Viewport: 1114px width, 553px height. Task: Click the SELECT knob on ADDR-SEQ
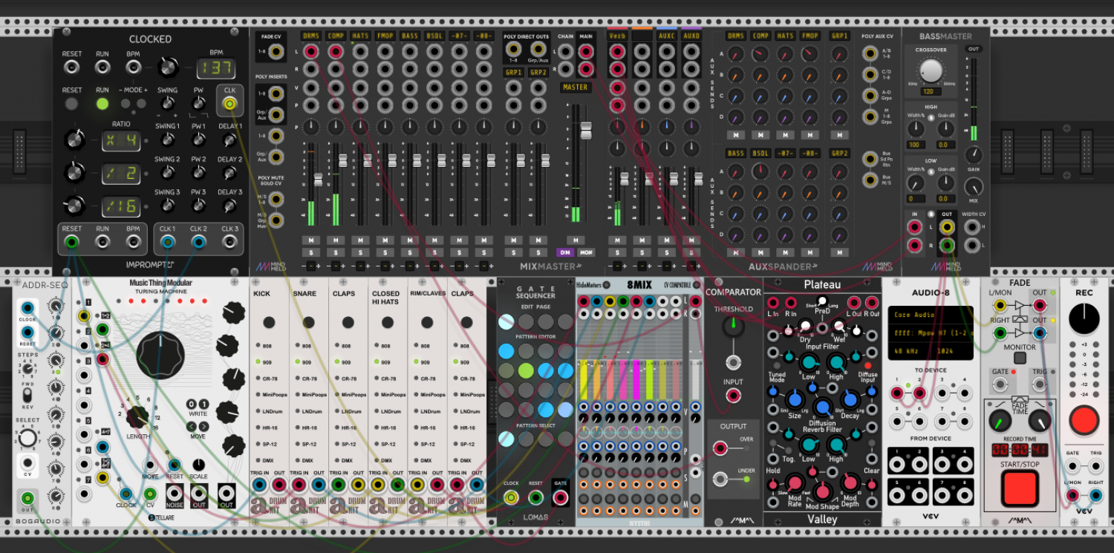click(27, 438)
